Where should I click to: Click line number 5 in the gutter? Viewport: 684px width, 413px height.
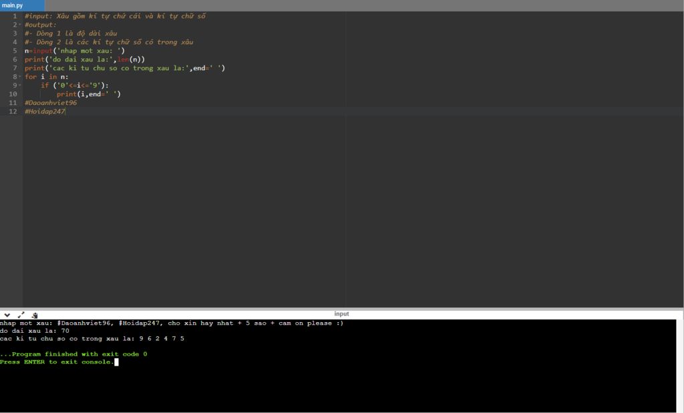coord(15,51)
